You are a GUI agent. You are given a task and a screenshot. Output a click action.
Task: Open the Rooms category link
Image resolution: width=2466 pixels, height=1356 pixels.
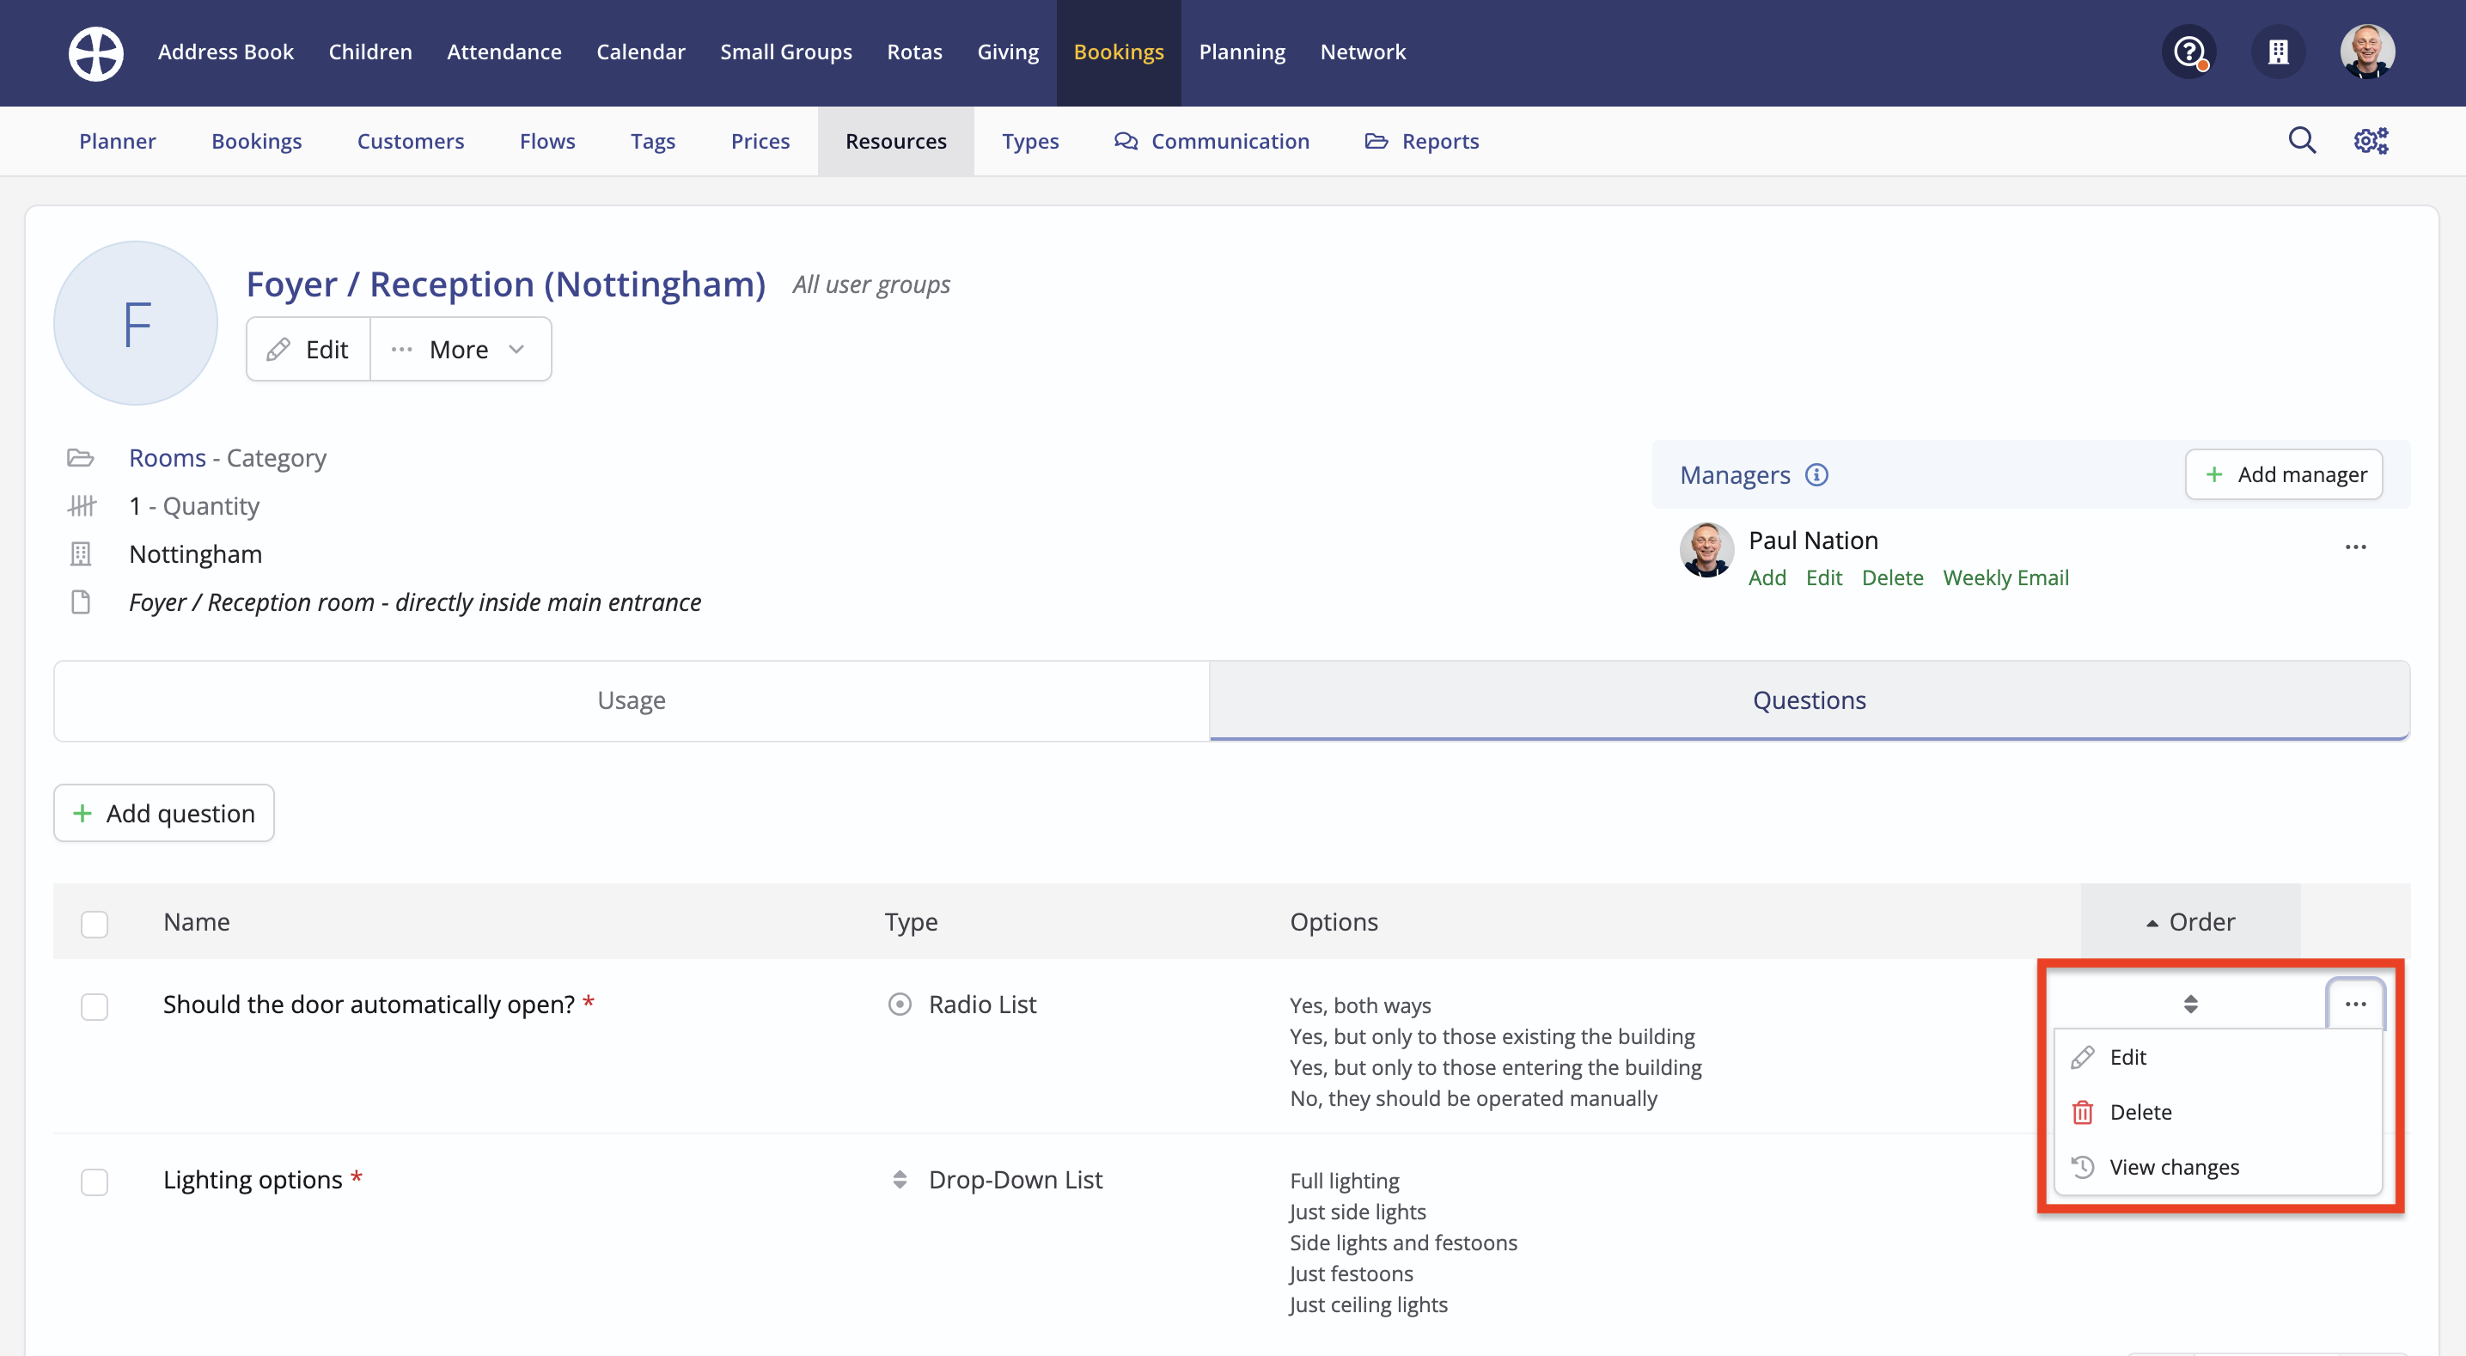pyautogui.click(x=167, y=458)
